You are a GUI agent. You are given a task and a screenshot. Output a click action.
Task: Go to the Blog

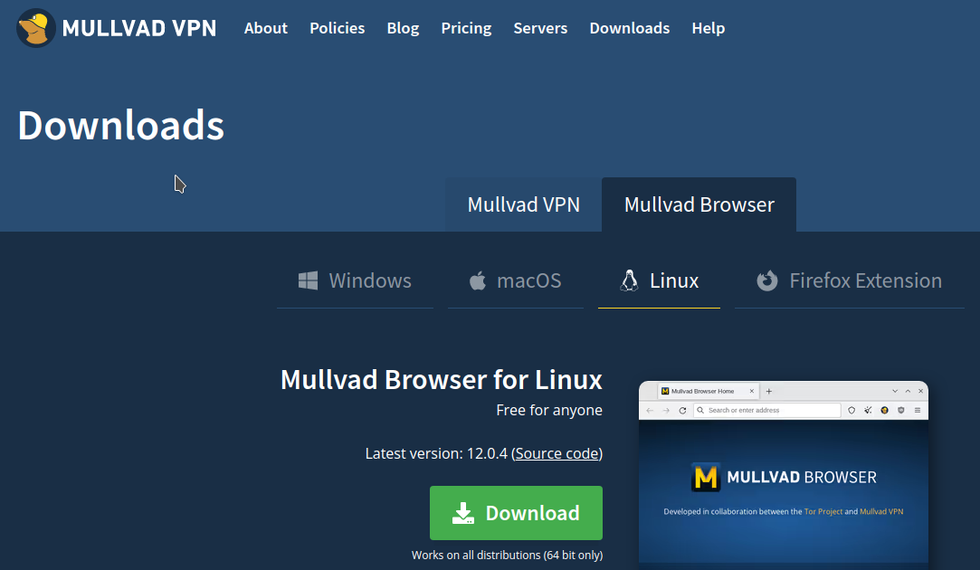pyautogui.click(x=403, y=28)
